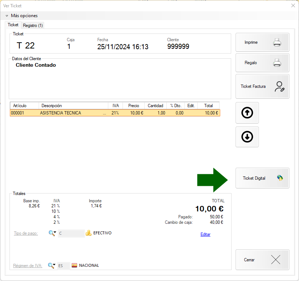Click the ellipsis in the description cell
Screen dimensions: 299x281
tap(105, 113)
